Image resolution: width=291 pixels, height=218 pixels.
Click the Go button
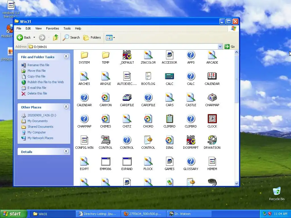230,47
